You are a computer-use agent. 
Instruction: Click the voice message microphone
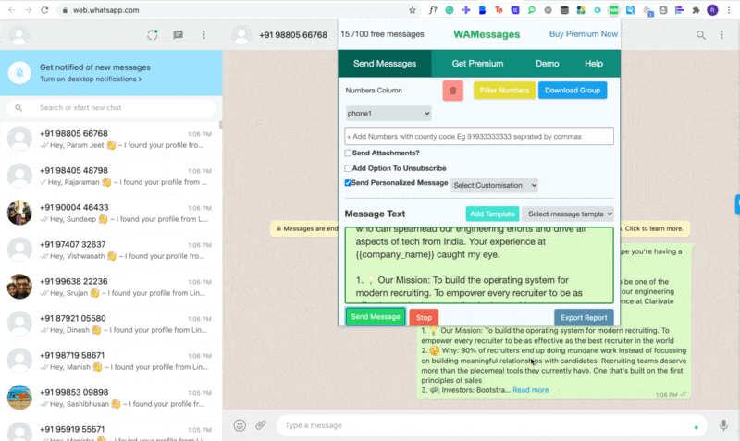(x=723, y=425)
